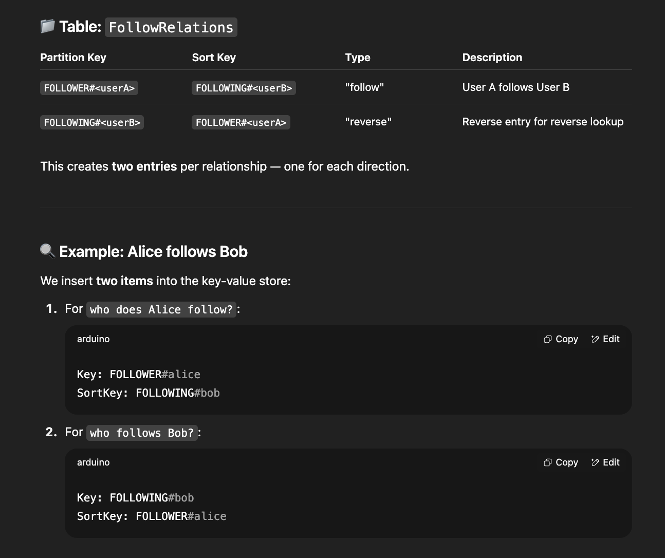Click the copy icon in the FOLLOWER#alice code block
Image resolution: width=665 pixels, height=558 pixels.
[548, 339]
